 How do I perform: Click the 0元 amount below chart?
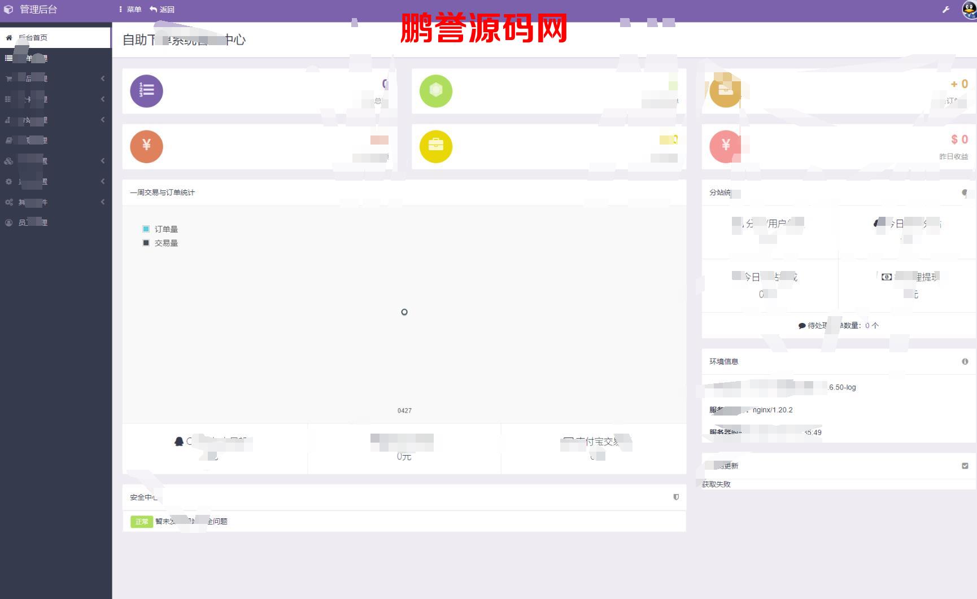tap(404, 456)
